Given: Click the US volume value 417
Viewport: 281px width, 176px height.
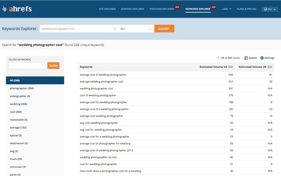Looking at the screenshot, I should [x=231, y=82].
